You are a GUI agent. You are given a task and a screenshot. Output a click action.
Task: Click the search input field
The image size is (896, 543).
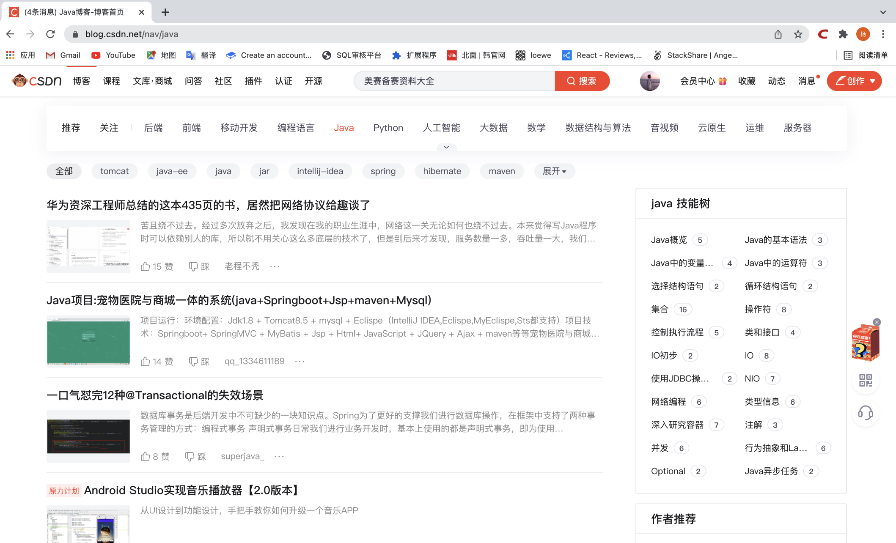[453, 81]
